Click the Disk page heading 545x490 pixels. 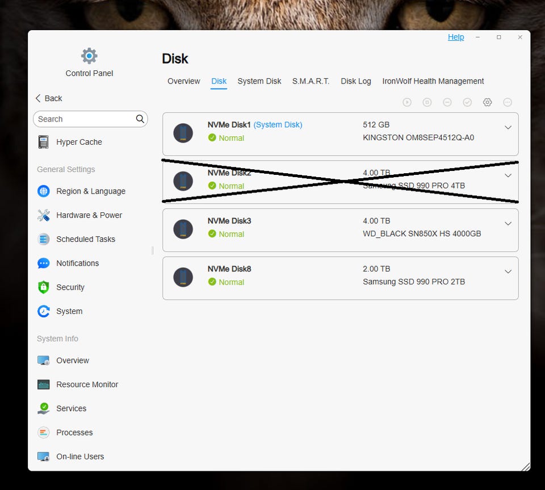(175, 58)
